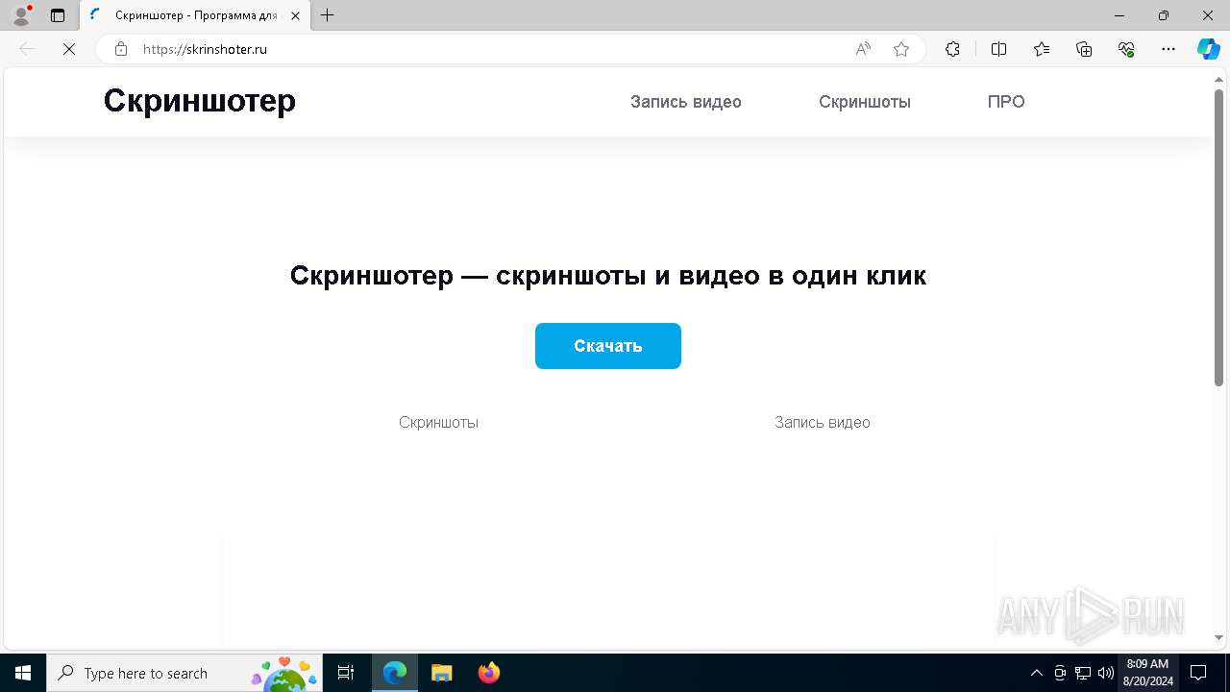The width and height of the screenshot is (1230, 692).
Task: Add page to favorites star icon
Action: pos(901,49)
